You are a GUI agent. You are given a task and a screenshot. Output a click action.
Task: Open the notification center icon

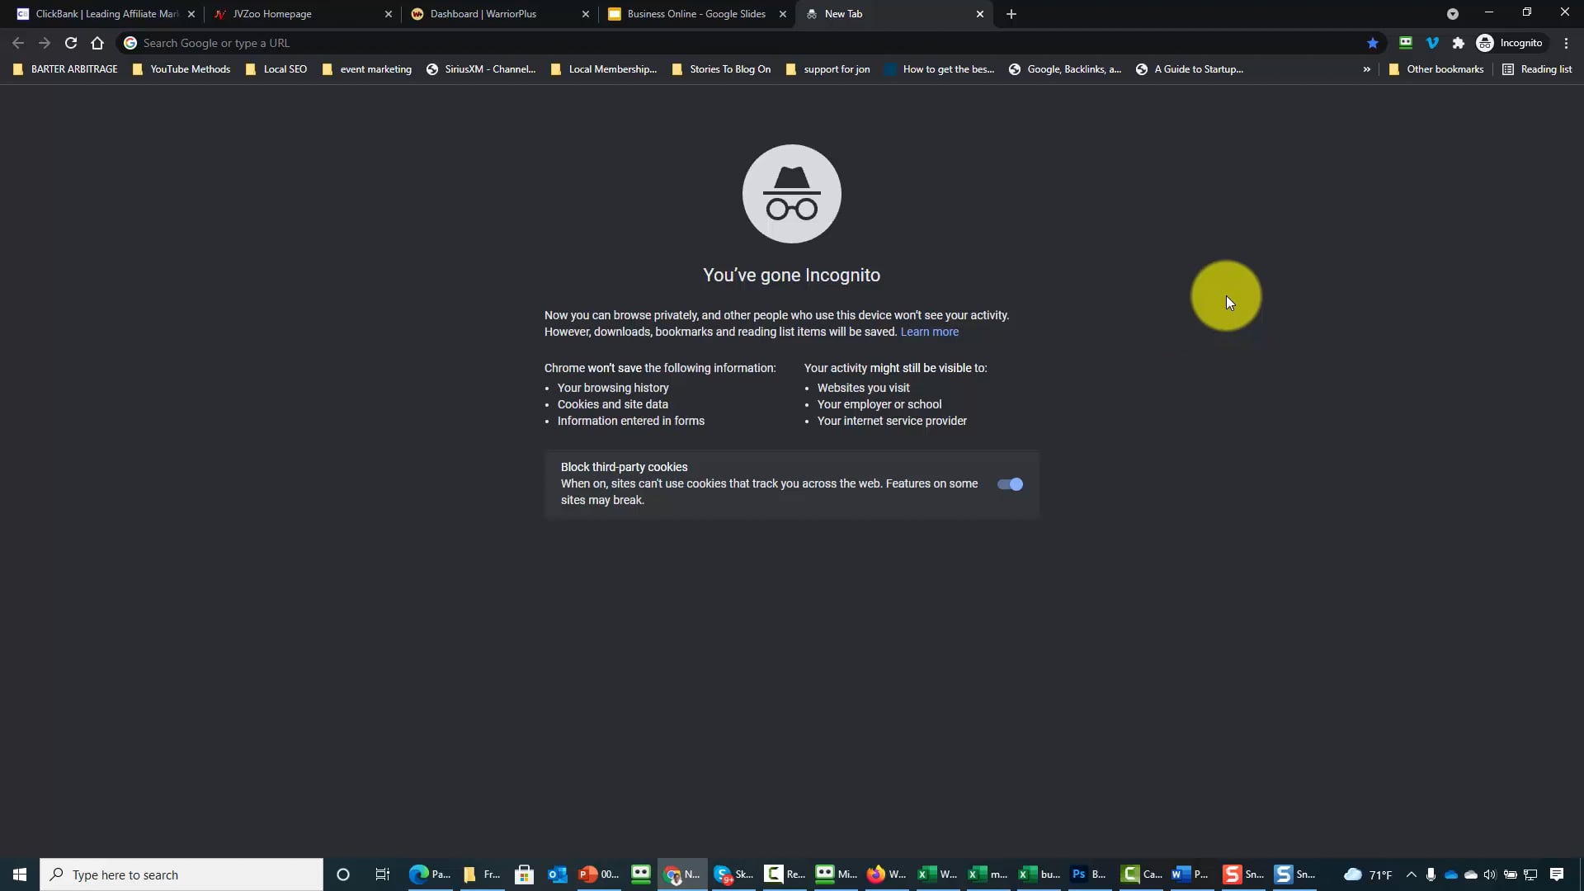(1557, 874)
